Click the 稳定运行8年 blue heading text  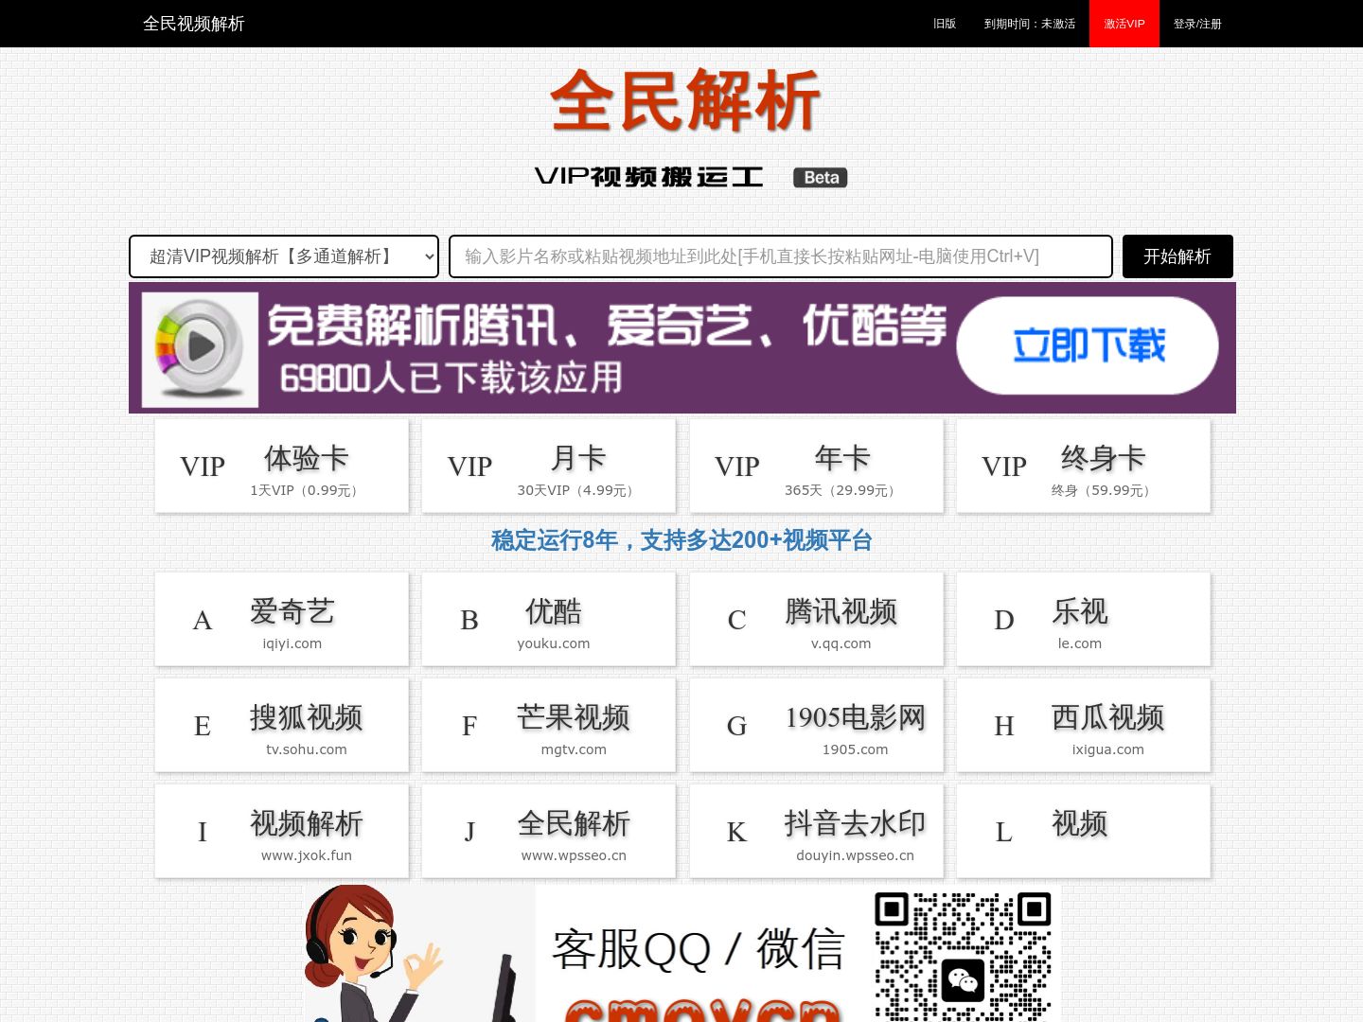click(681, 540)
